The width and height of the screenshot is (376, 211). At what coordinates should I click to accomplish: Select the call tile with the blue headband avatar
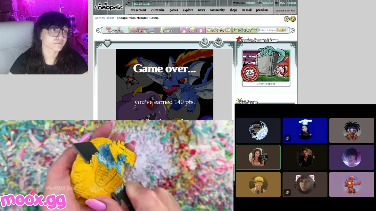tap(352, 130)
